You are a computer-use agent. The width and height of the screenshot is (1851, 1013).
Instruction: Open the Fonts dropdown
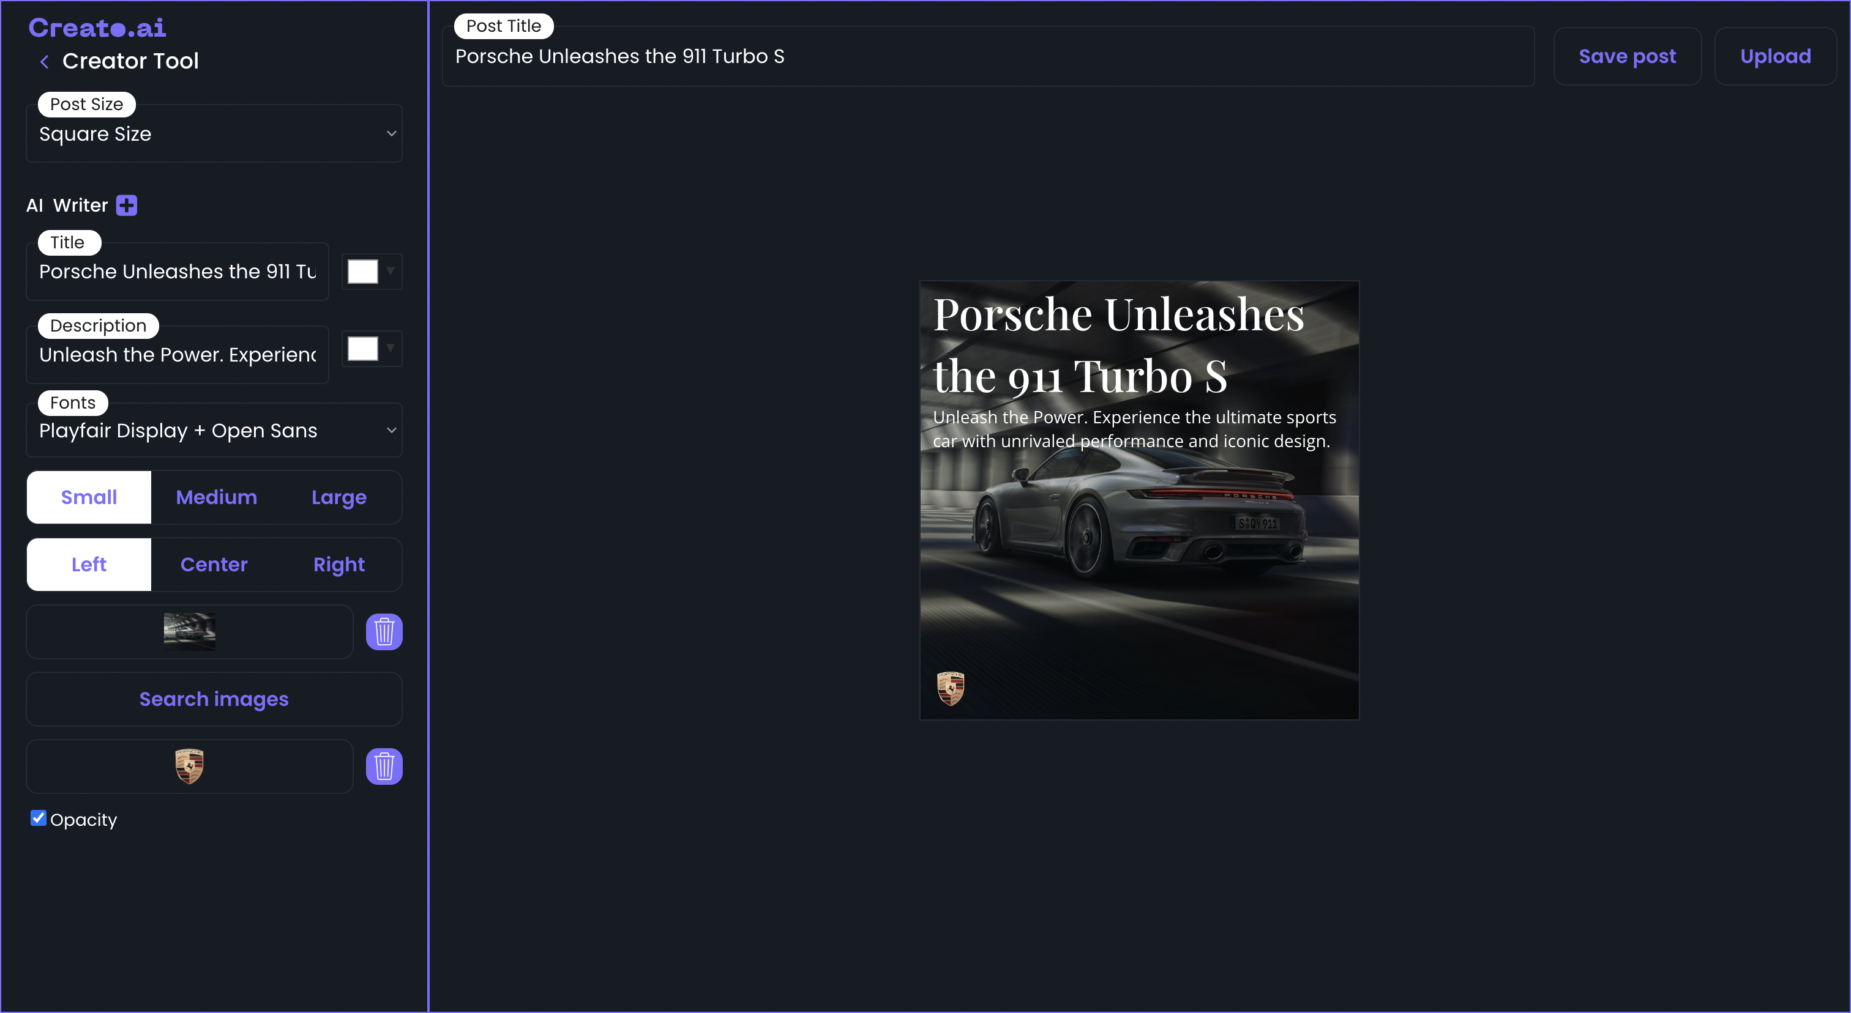214,430
